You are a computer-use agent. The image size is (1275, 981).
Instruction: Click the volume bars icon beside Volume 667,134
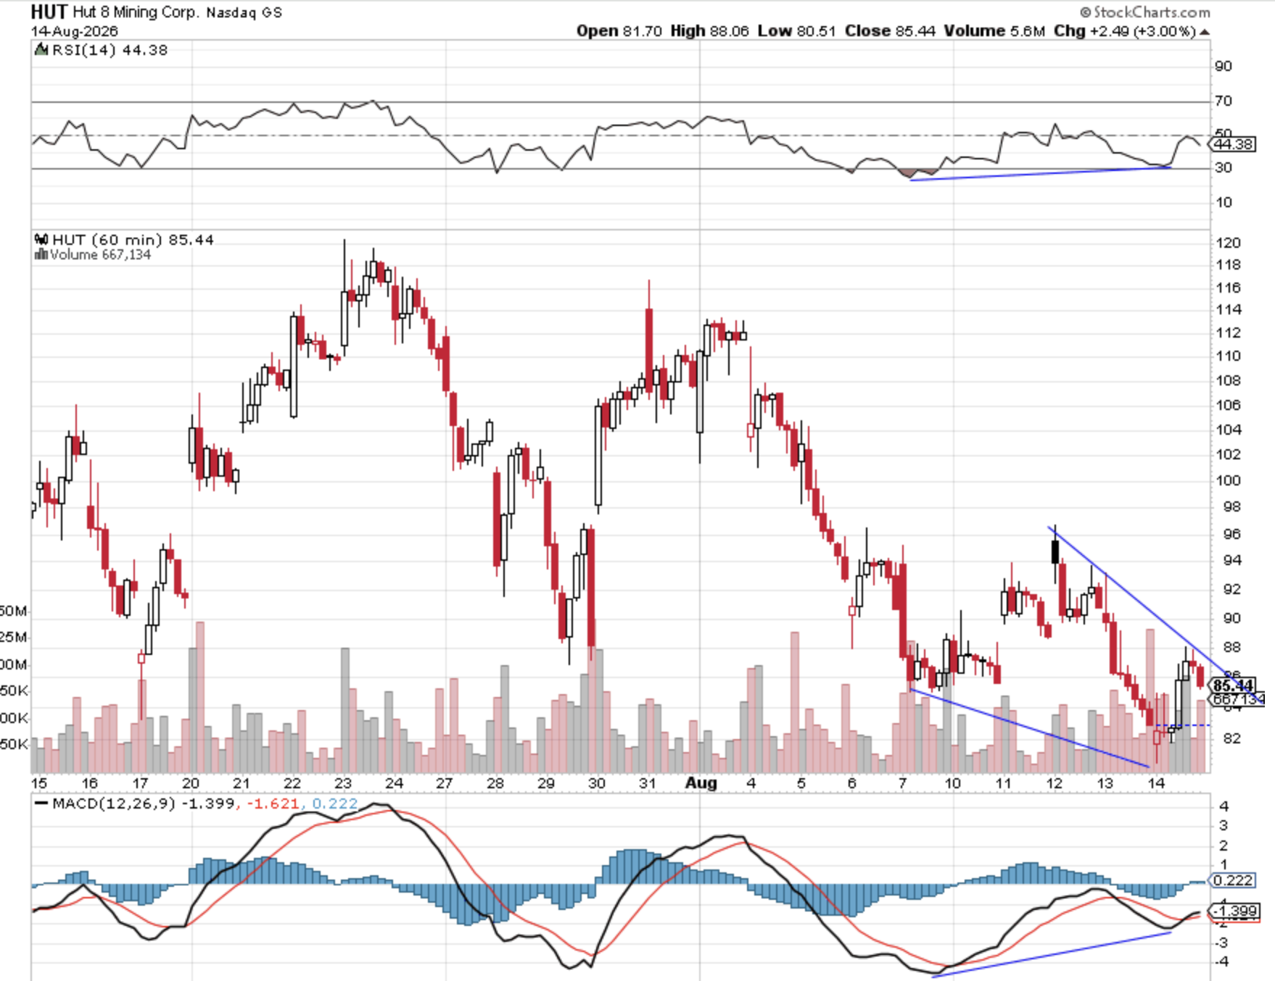tap(41, 254)
